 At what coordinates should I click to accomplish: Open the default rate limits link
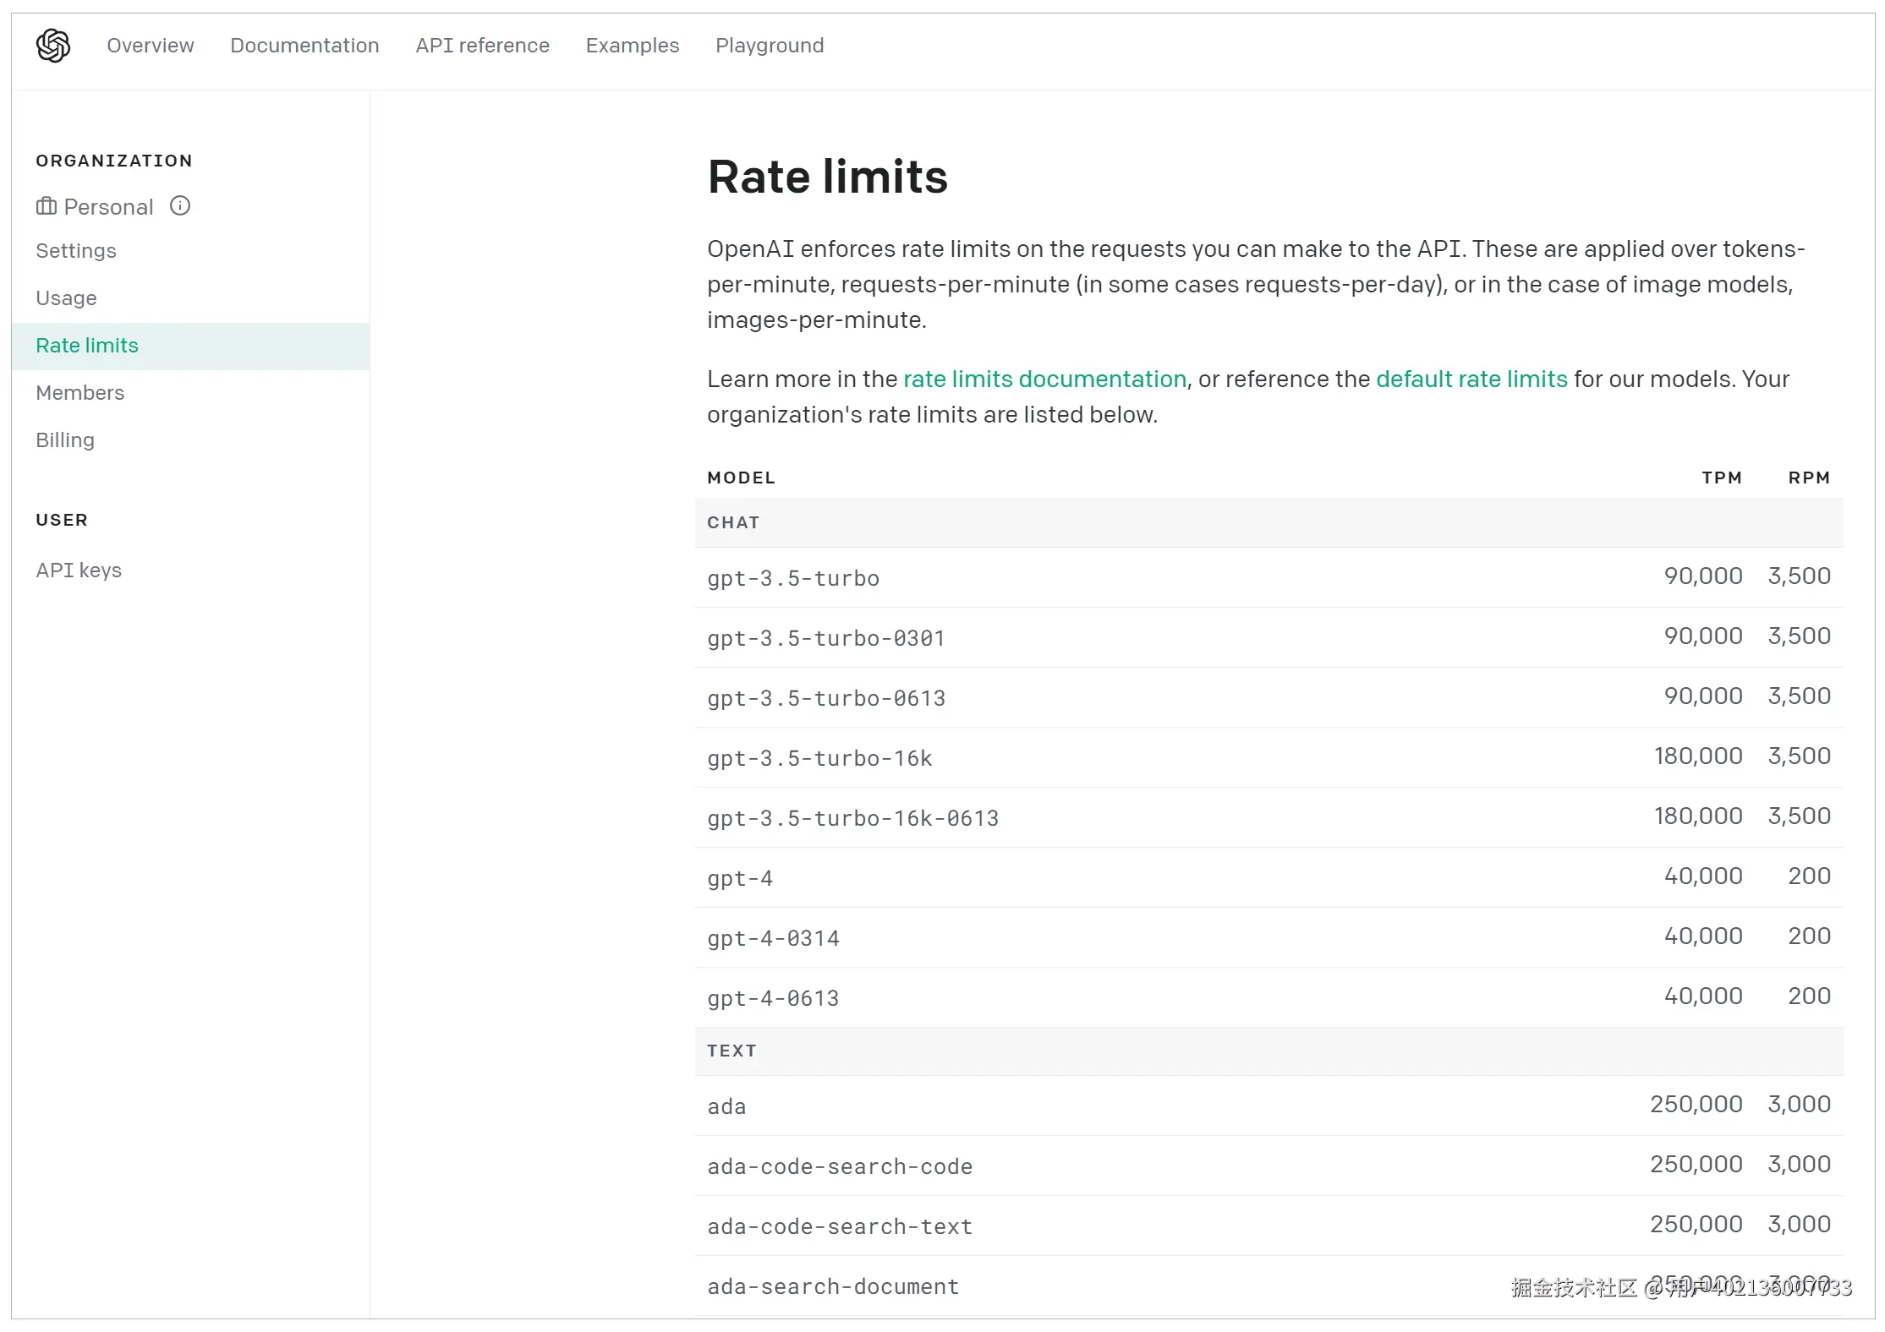click(1471, 379)
